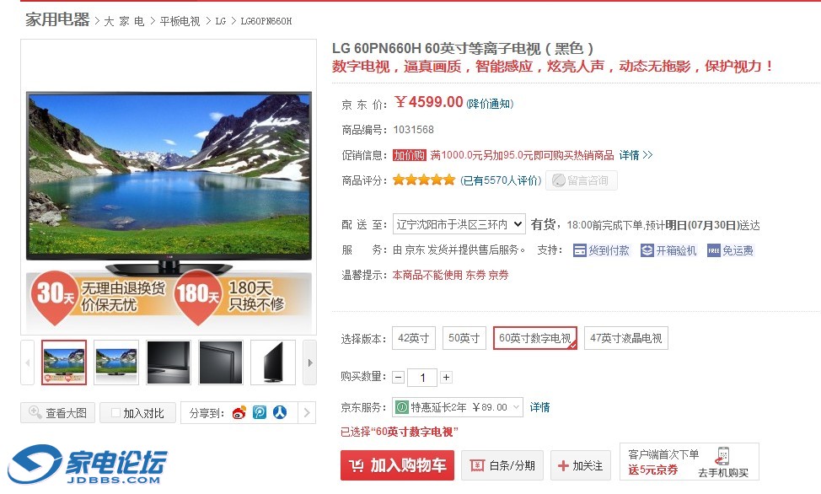Click the 货到付款 cash-on-delivery icon

[x=580, y=251]
